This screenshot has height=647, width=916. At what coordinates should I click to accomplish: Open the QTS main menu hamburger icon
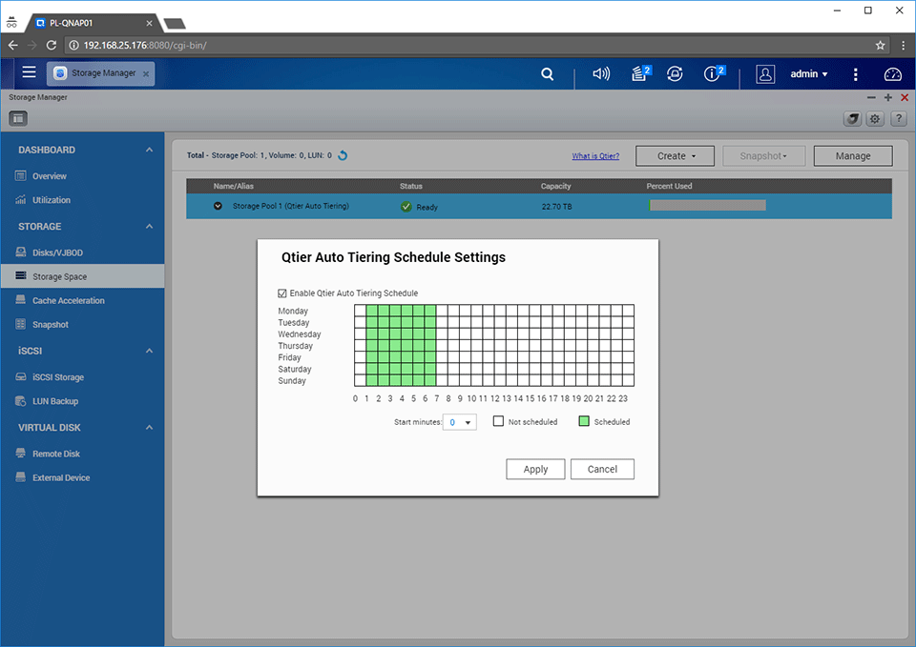tap(30, 72)
